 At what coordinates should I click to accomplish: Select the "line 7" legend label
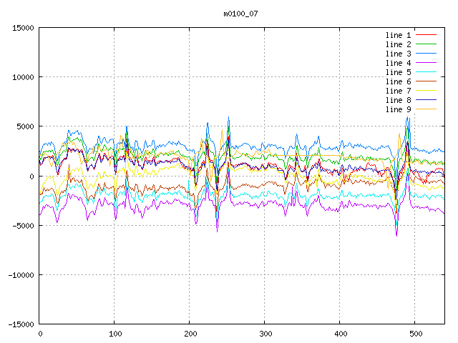[x=398, y=91]
